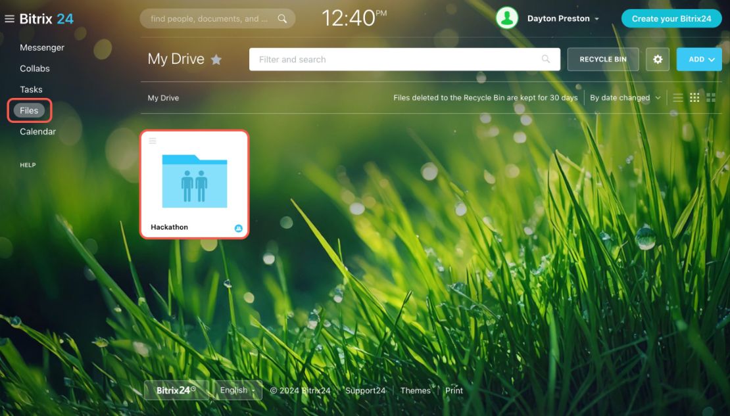
Task: Click Dayton Preston's avatar icon
Action: pos(507,18)
